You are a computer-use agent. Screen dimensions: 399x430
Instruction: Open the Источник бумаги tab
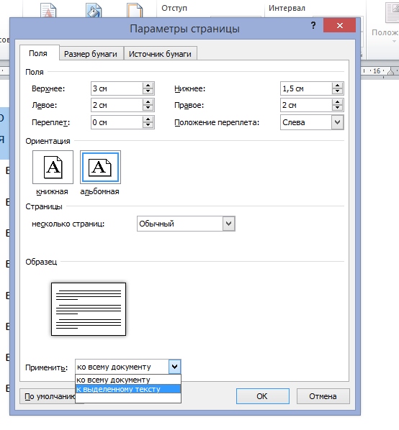[x=160, y=54]
